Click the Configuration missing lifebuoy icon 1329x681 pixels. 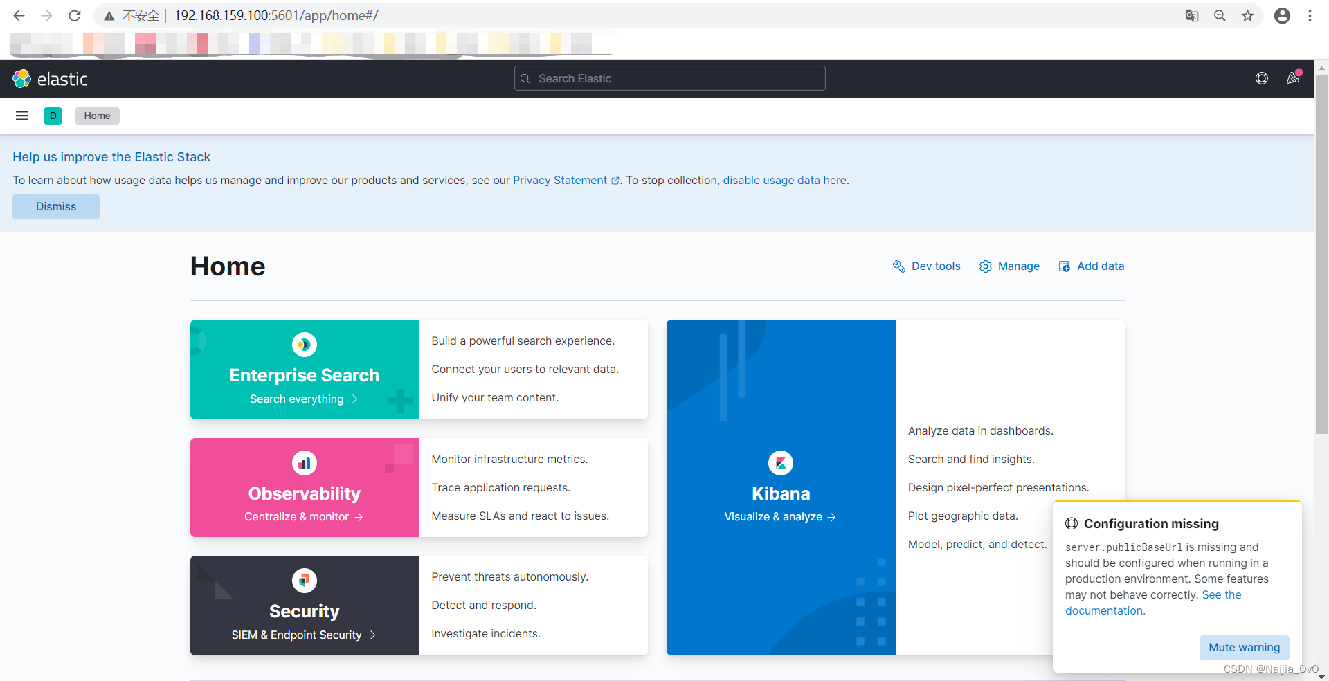[1072, 523]
